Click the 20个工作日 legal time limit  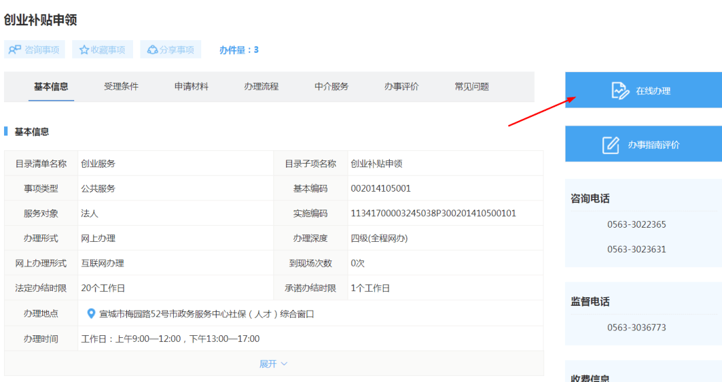point(103,288)
